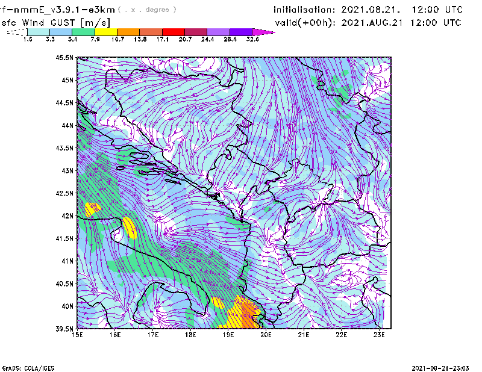Click longitude label 20E
This screenshot has width=482, height=372.
click(x=266, y=335)
